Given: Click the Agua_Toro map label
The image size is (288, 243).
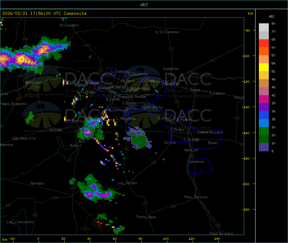Looking at the screenshot, I should point(34,82).
